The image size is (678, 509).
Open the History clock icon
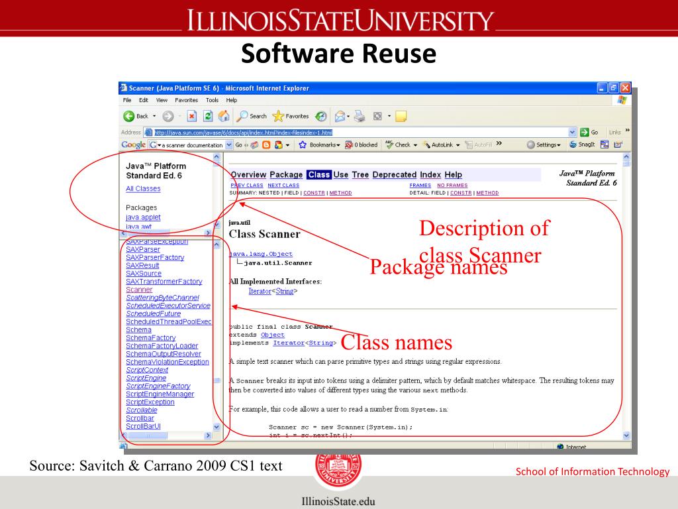click(x=321, y=116)
